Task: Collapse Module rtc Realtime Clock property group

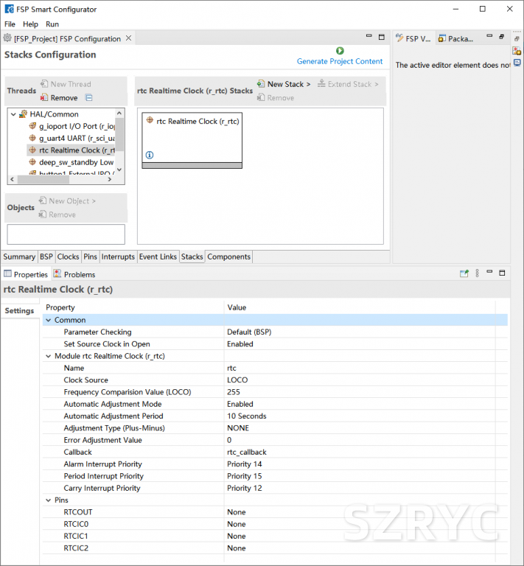Action: click(48, 356)
